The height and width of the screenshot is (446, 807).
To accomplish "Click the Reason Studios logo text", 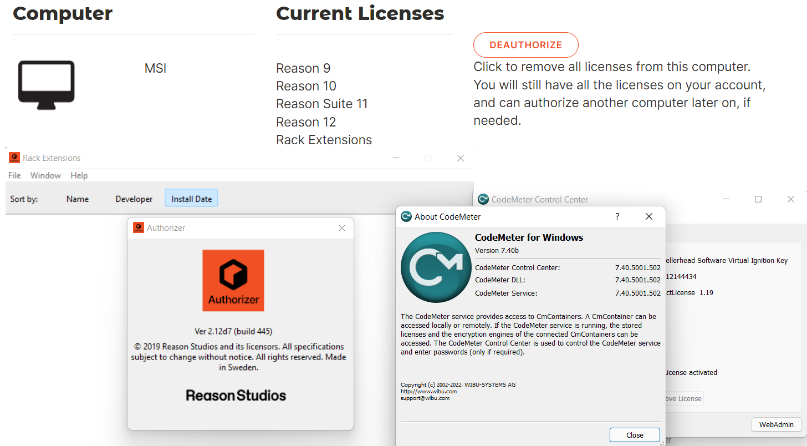I will click(x=236, y=396).
